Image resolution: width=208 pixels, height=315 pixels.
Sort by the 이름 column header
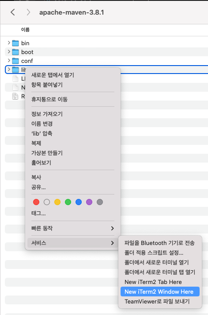click(26, 30)
